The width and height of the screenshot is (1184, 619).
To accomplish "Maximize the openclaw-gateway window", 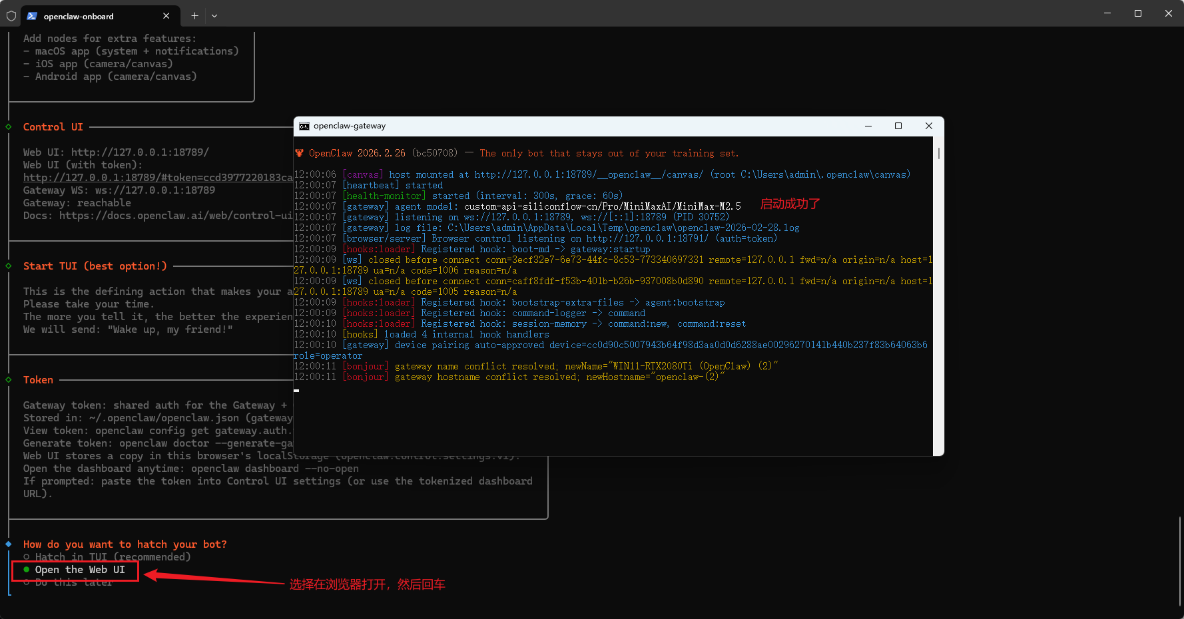I will (x=898, y=126).
